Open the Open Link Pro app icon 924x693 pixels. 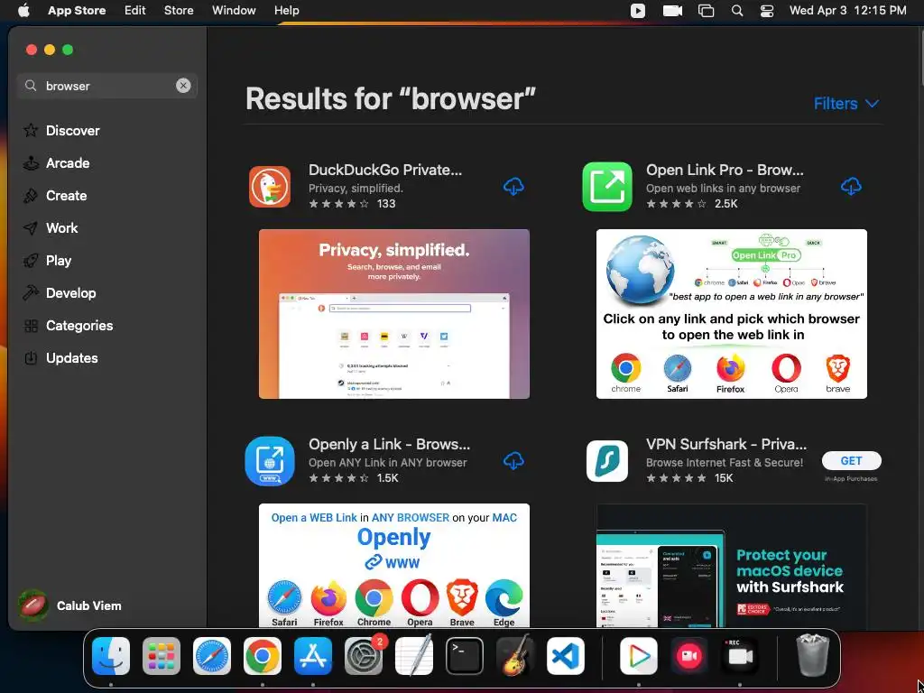click(x=607, y=187)
